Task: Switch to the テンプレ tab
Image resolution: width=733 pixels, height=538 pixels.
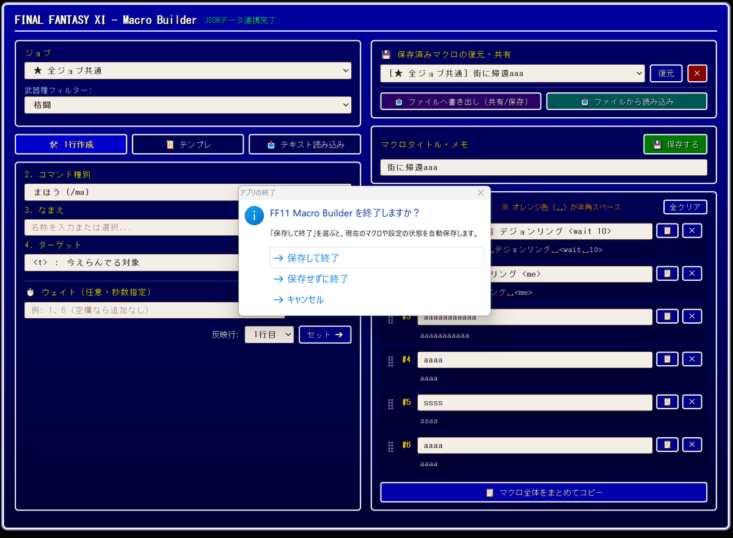Action: tap(188, 145)
